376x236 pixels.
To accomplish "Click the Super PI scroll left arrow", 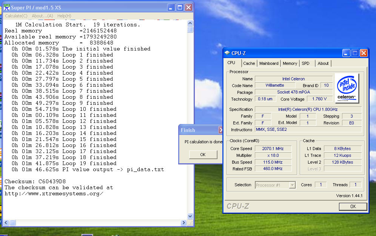I will point(6,223).
